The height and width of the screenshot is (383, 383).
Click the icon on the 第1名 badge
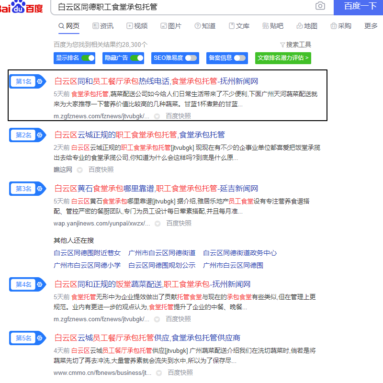pos(40,81)
